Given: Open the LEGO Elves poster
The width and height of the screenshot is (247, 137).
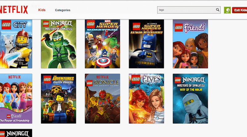Looking at the screenshot, I should (x=146, y=99).
